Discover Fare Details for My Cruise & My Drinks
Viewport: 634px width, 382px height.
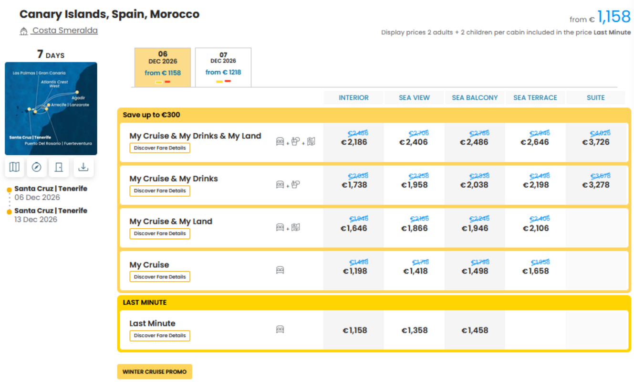click(x=160, y=191)
